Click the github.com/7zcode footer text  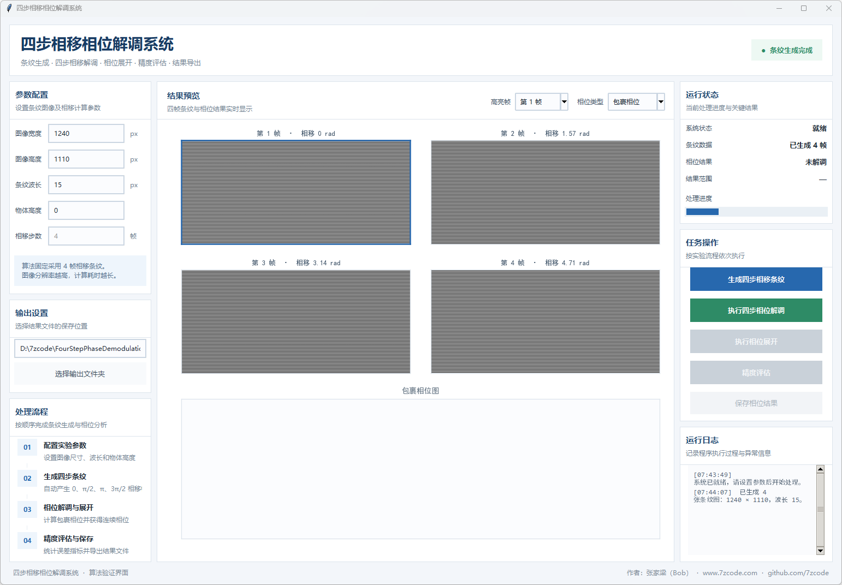pyautogui.click(x=798, y=573)
